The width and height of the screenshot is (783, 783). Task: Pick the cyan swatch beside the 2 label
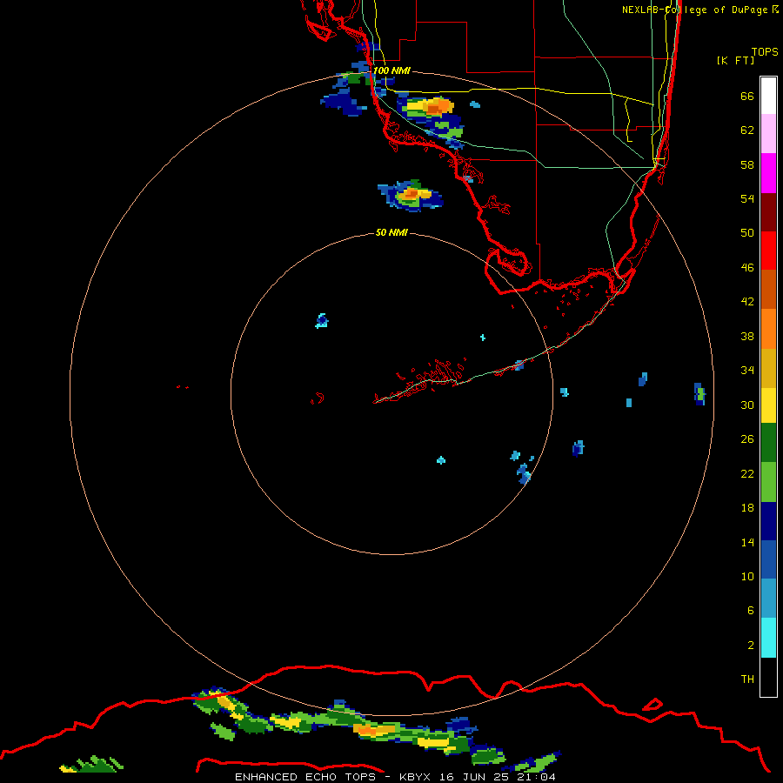(x=768, y=638)
